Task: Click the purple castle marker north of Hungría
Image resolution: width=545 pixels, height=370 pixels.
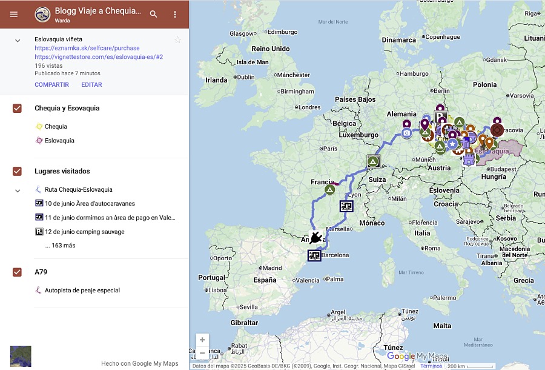Action: (x=469, y=160)
